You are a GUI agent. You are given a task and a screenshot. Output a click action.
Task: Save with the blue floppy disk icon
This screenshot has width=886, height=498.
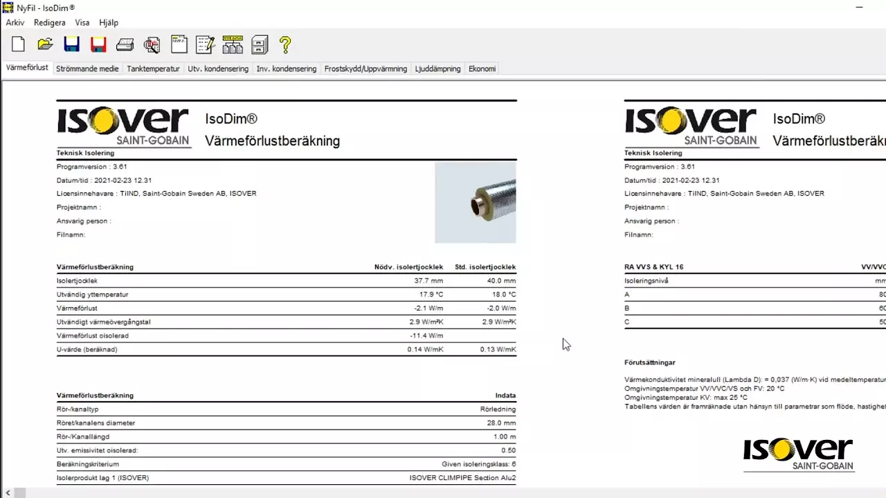tap(71, 45)
